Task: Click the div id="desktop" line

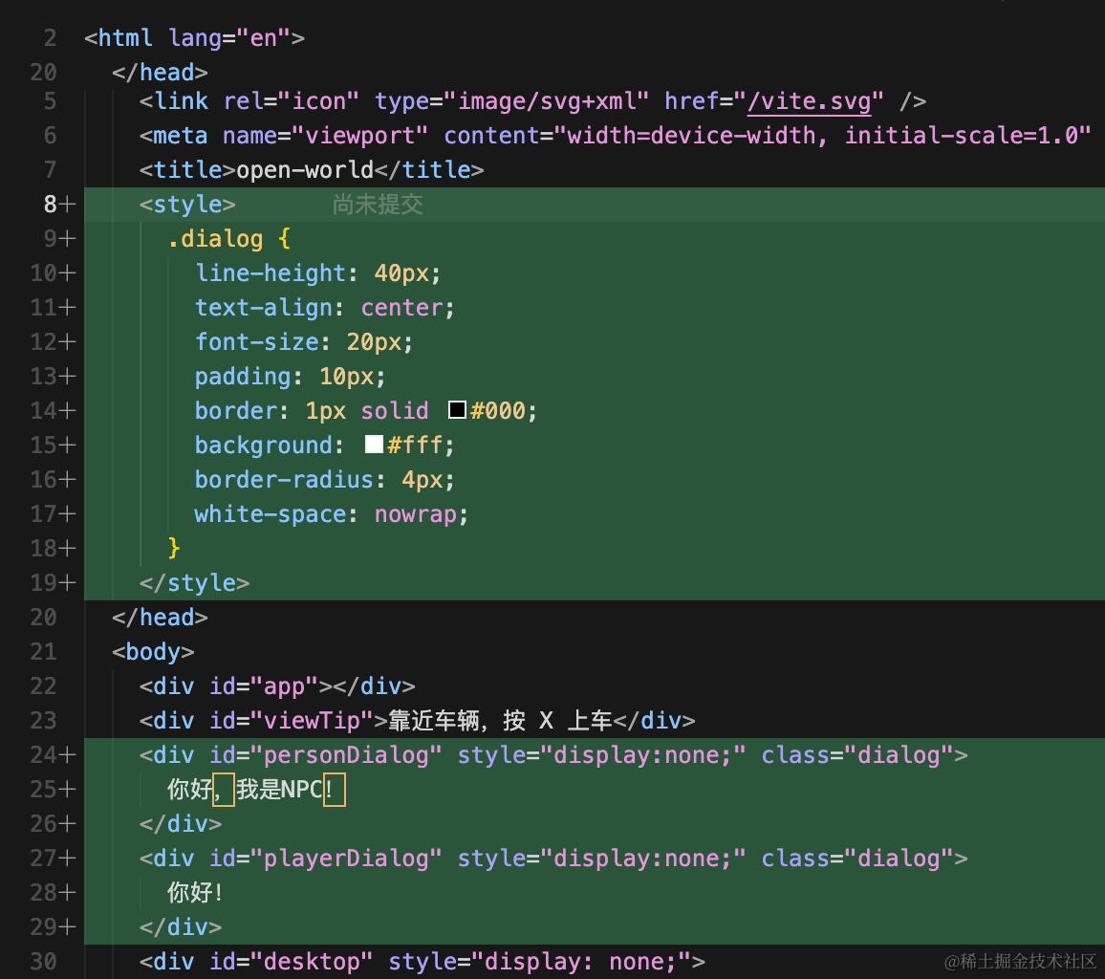Action: pos(422,962)
